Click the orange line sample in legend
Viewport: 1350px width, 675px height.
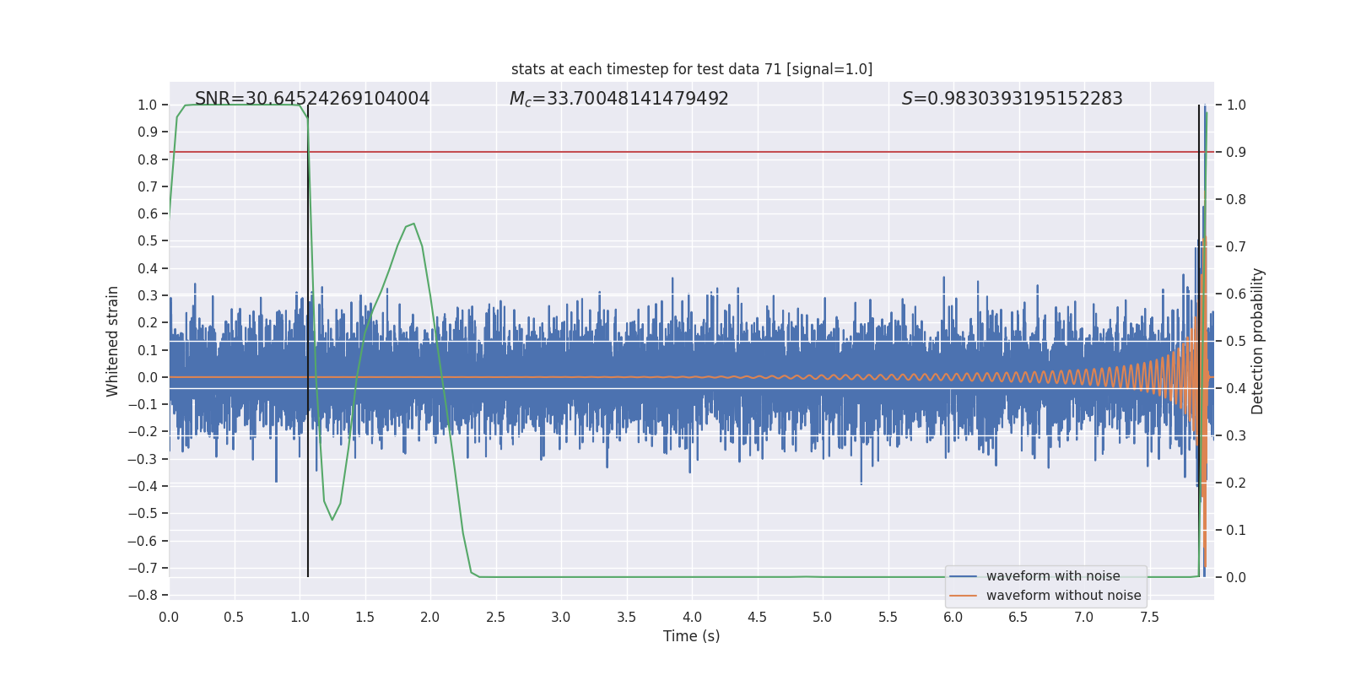pyautogui.click(x=963, y=596)
